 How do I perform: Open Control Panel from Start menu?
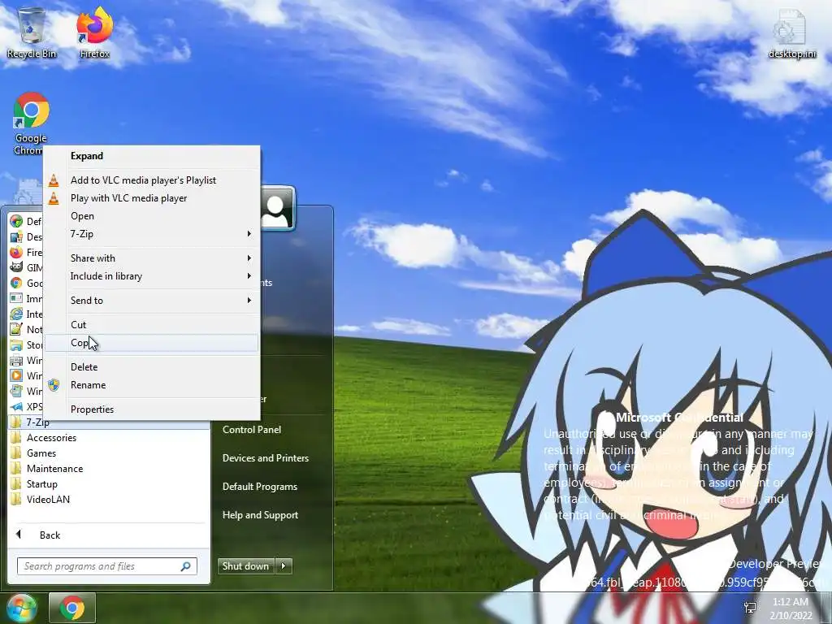252,430
